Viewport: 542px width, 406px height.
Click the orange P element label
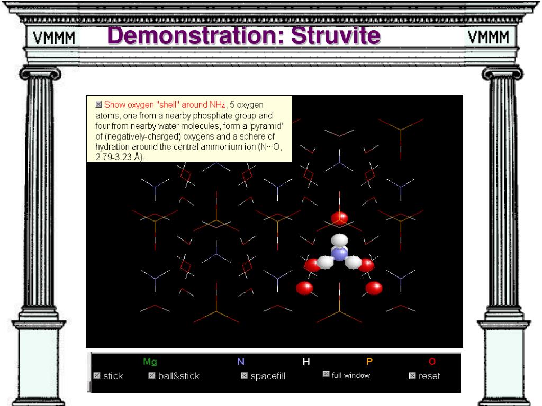[369, 362]
